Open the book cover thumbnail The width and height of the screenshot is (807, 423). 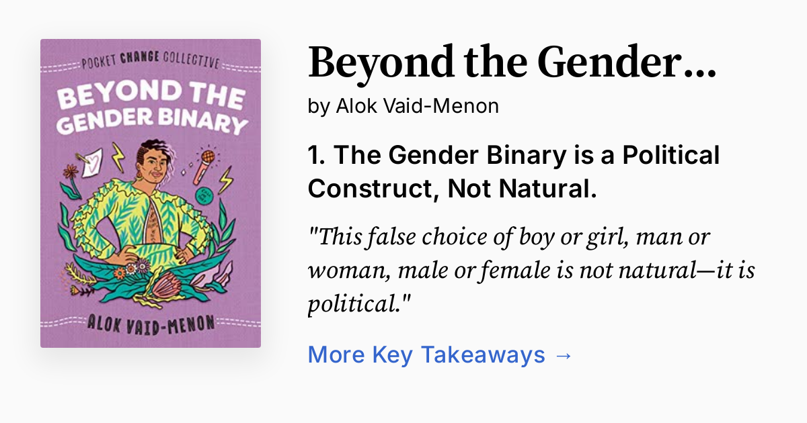pos(151,193)
